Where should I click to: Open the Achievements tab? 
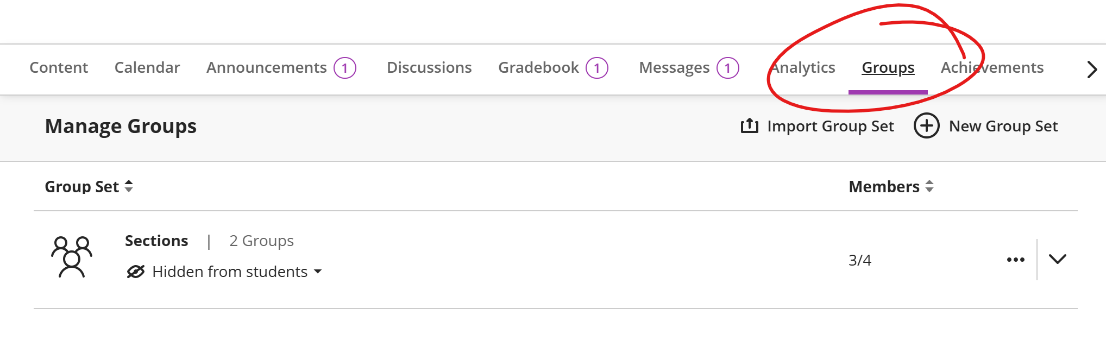(x=992, y=67)
